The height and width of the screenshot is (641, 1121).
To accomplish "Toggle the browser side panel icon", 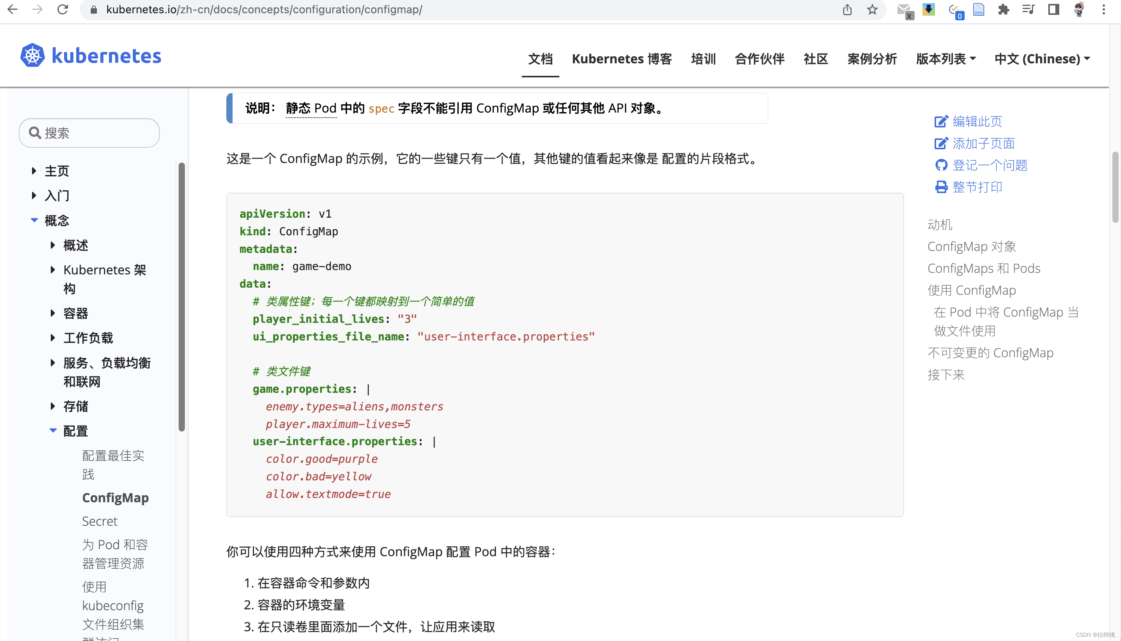I will (x=1054, y=9).
